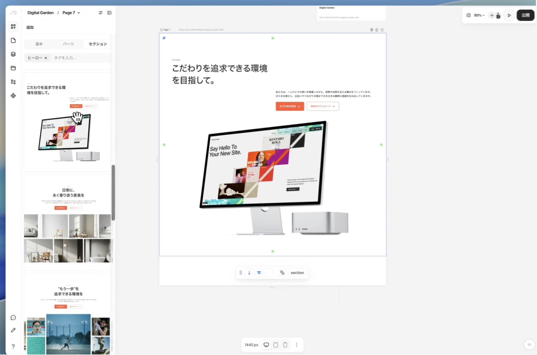Open the 50% zoom dropdown
Viewport: 537px width, 355px height.
pyautogui.click(x=479, y=15)
